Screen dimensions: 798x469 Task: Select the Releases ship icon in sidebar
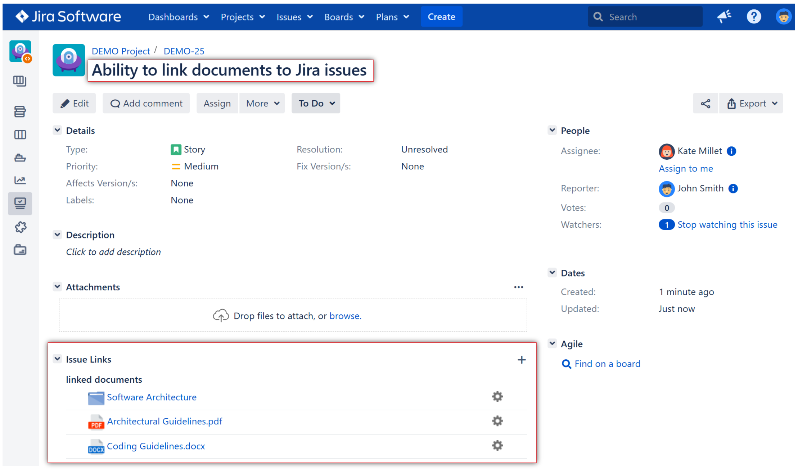click(20, 158)
